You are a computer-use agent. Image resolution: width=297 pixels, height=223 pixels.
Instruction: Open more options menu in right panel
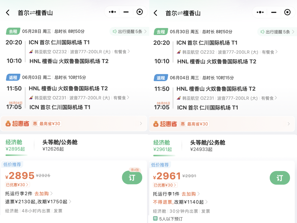260,12
